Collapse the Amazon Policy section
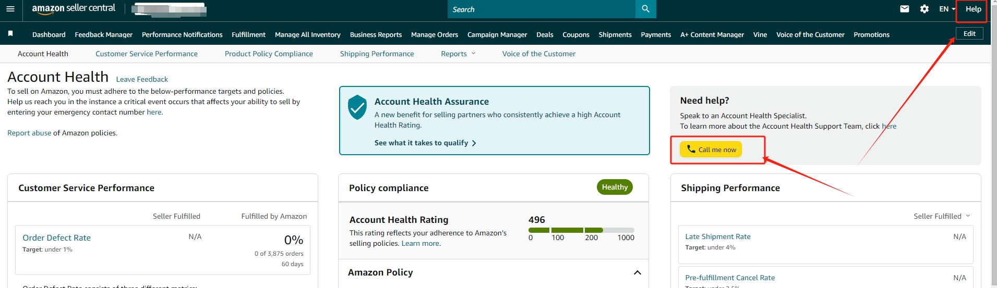 point(637,272)
